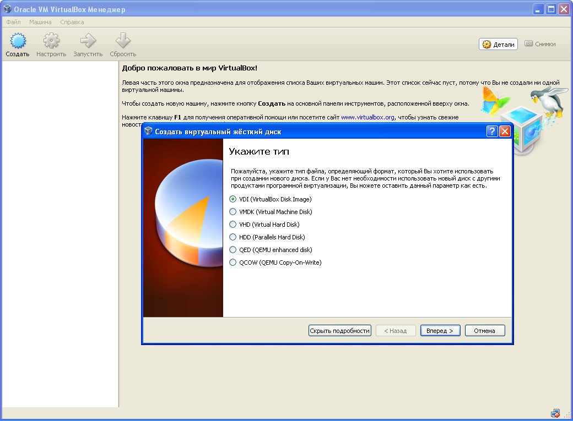This screenshot has width=573, height=421.
Task: Click the network status icon in bottom corner
Action: point(555,413)
